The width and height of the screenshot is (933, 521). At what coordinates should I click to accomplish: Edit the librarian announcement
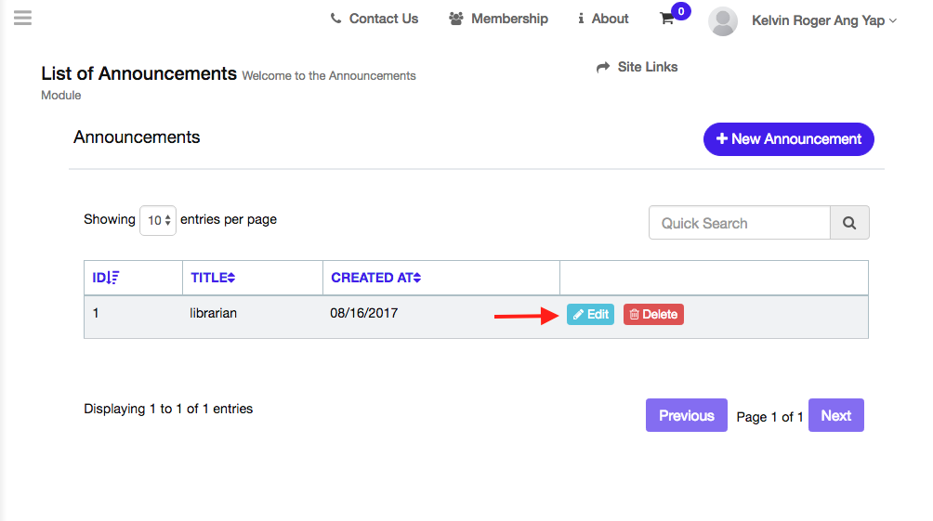590,315
